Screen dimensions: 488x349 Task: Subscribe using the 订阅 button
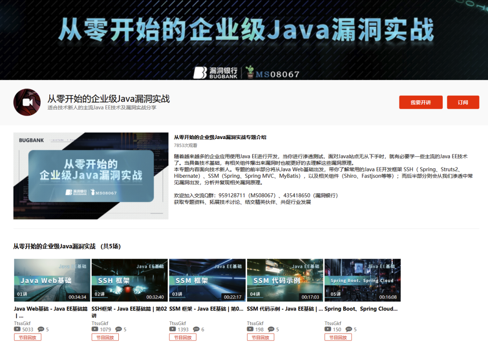(463, 102)
